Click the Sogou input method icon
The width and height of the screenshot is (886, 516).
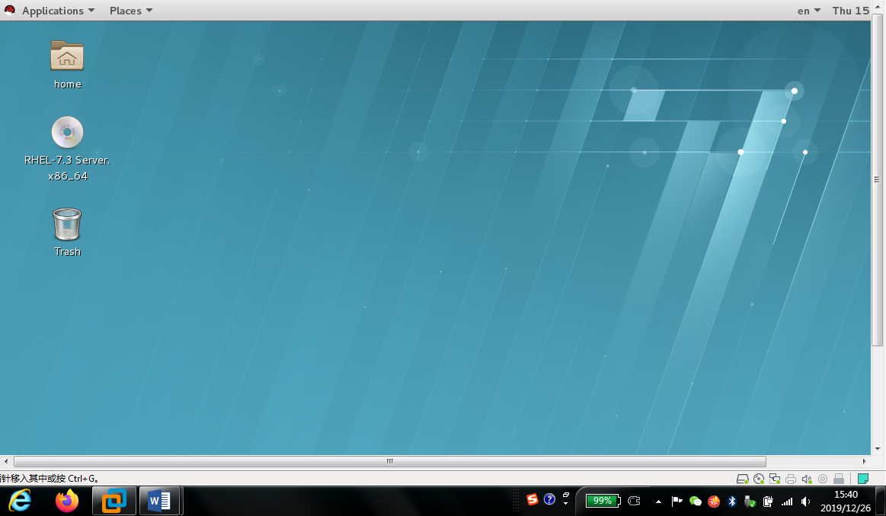click(532, 499)
